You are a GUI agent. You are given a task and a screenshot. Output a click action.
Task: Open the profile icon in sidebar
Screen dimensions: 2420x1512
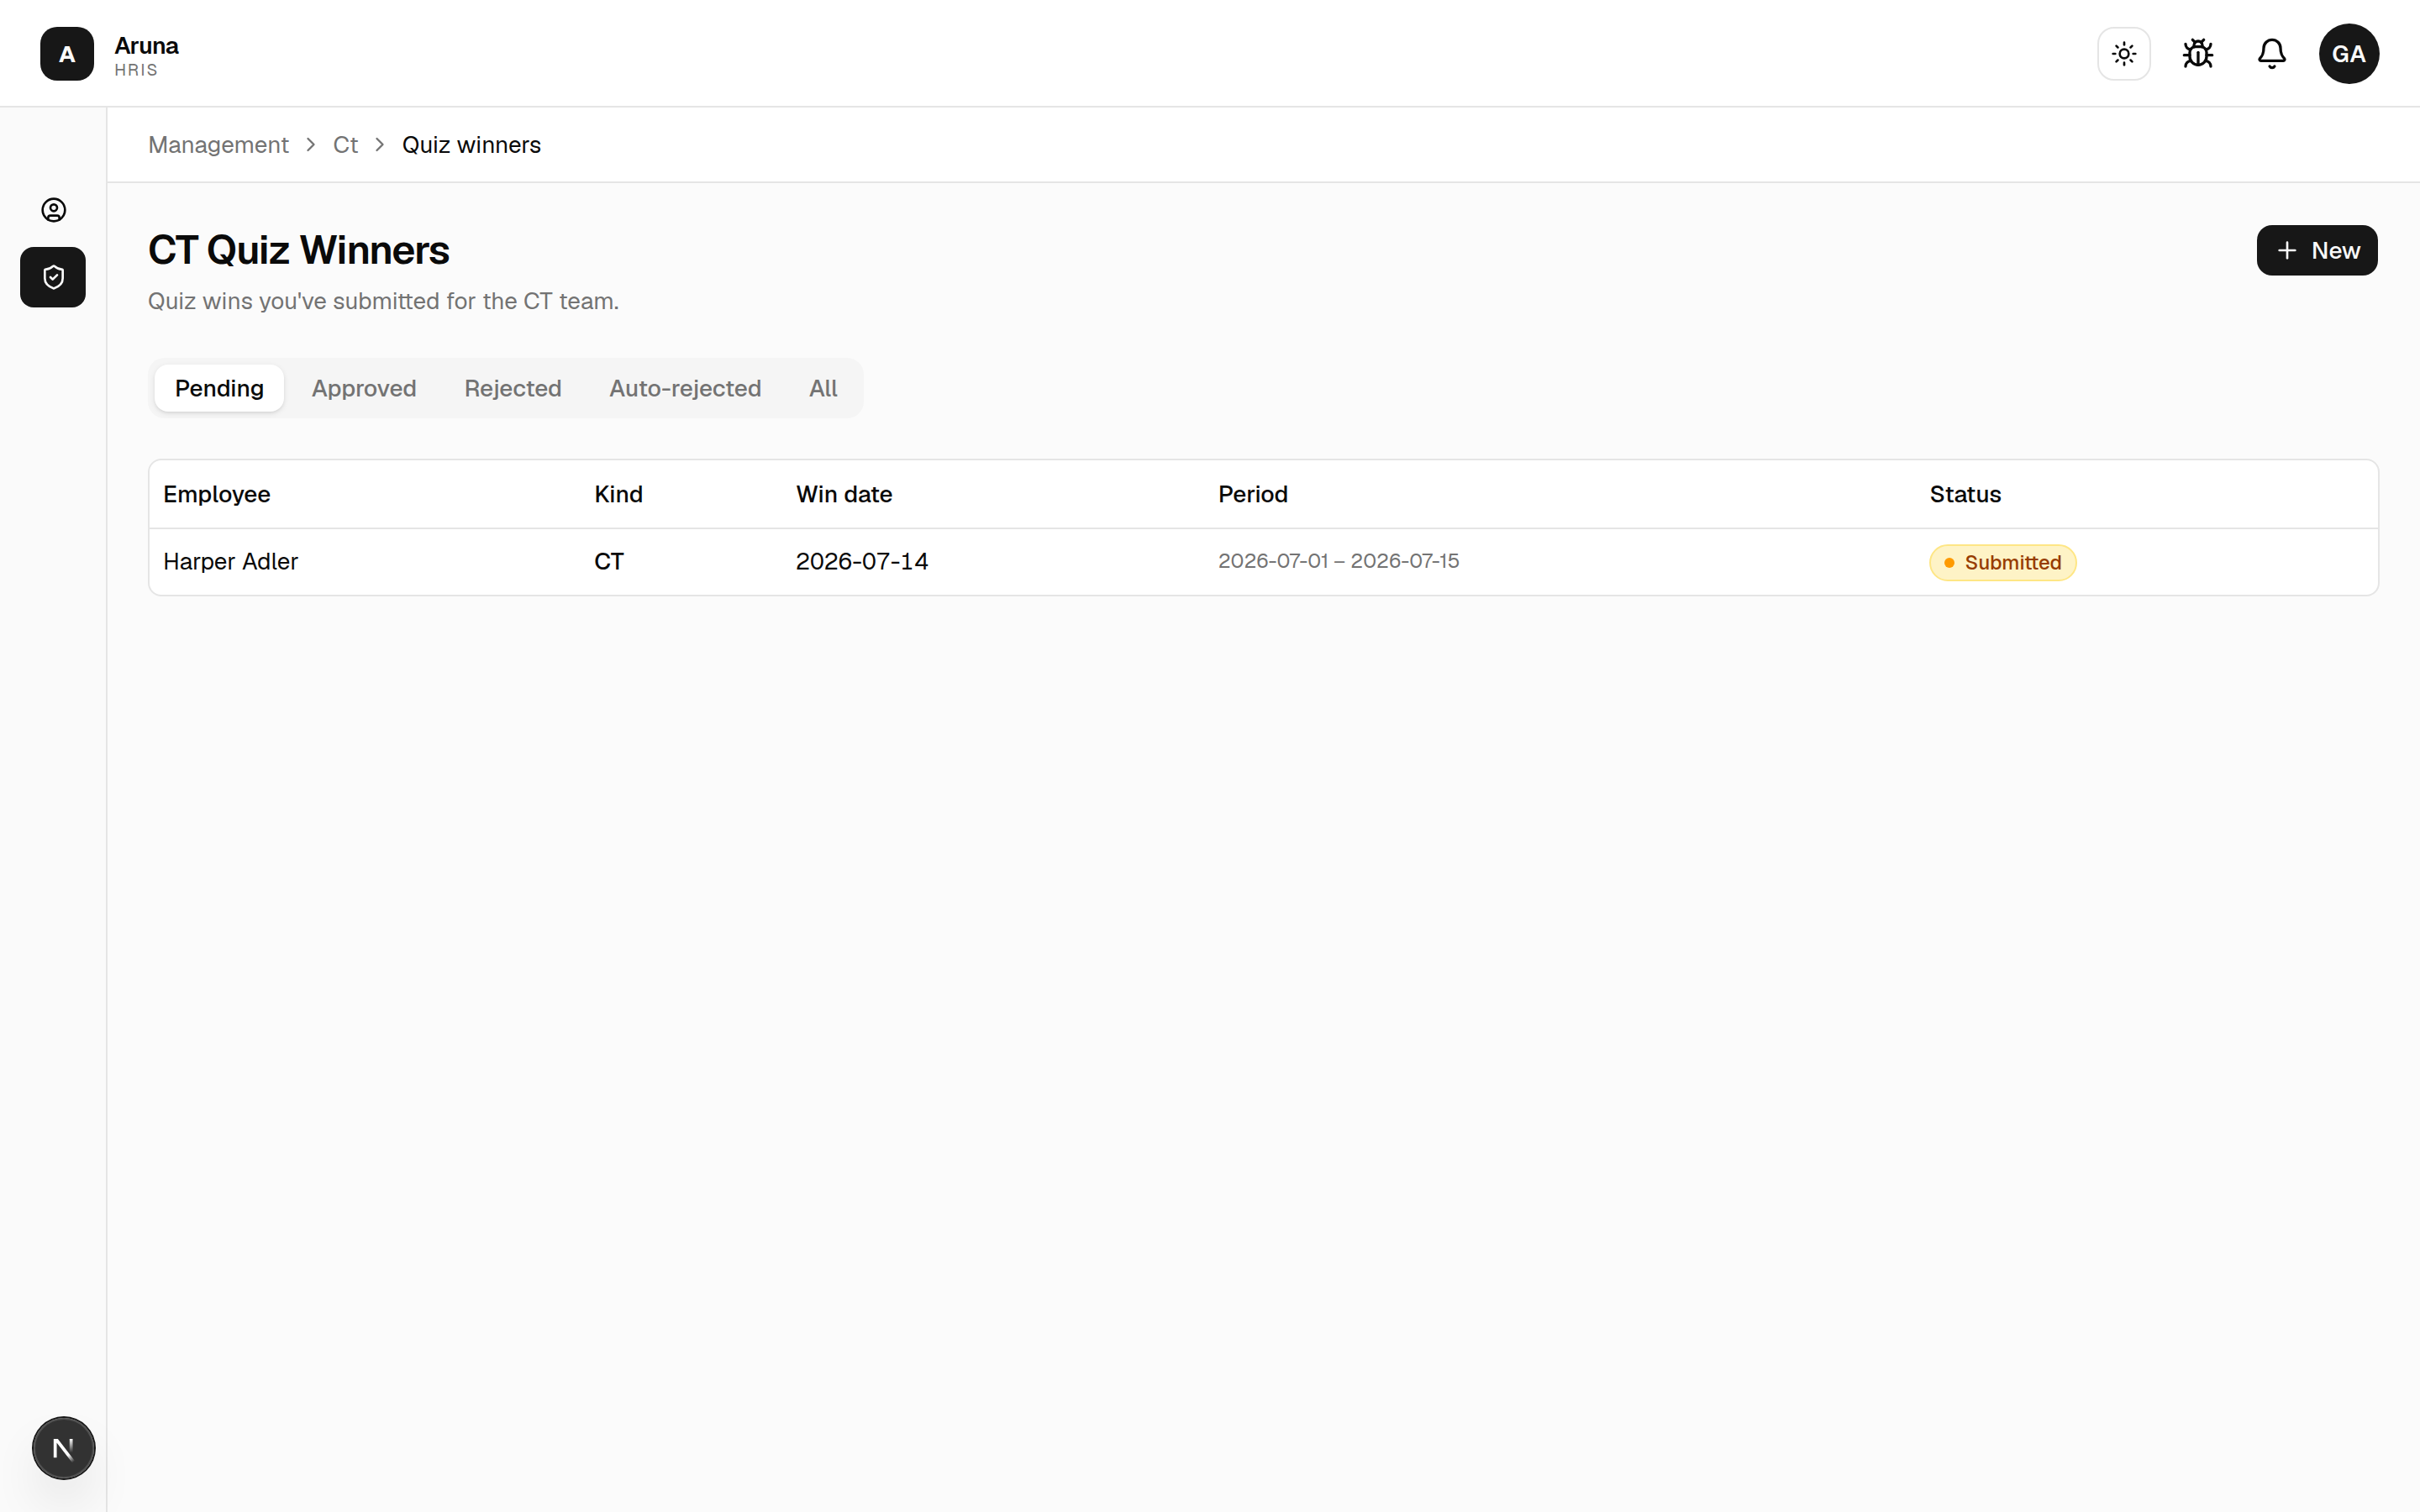click(x=53, y=210)
